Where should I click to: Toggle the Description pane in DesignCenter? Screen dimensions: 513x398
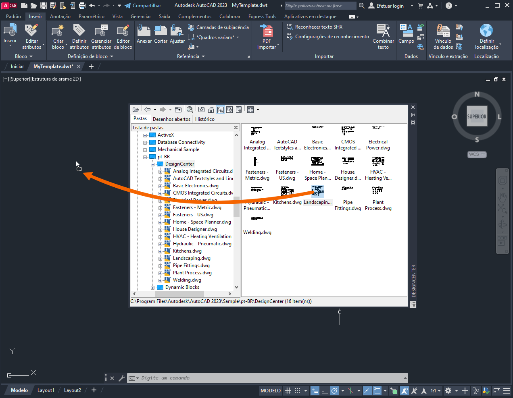(x=239, y=110)
